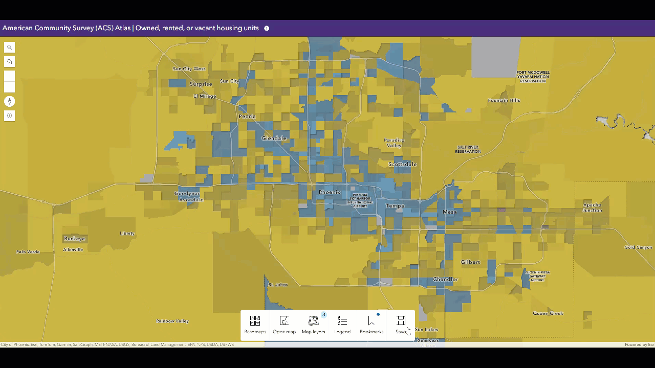Open the Legend panel
655x368 pixels.
(x=342, y=325)
